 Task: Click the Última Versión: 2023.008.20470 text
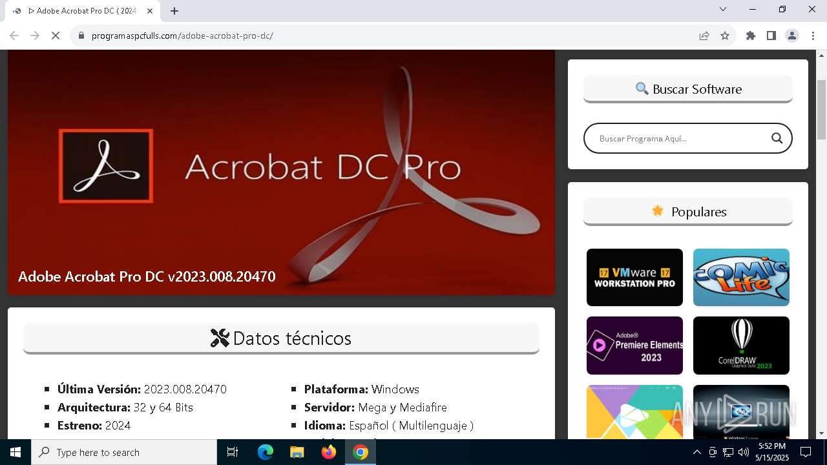click(142, 389)
